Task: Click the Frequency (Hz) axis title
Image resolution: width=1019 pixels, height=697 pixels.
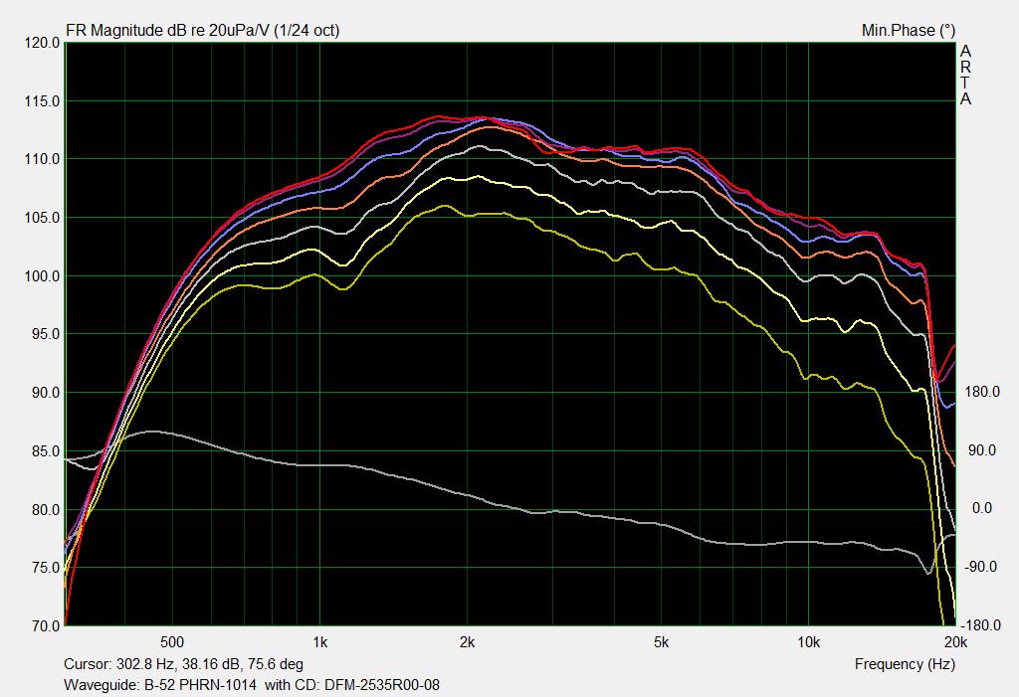Action: pos(905,664)
